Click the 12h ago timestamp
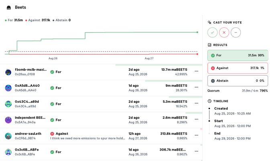The image size is (273, 161). click(x=134, y=134)
